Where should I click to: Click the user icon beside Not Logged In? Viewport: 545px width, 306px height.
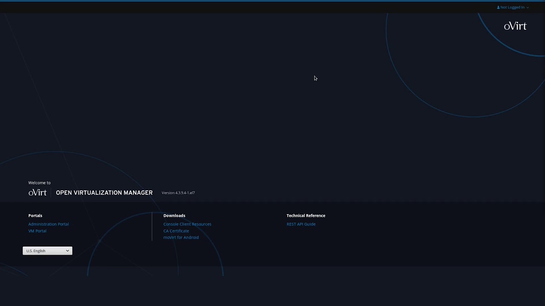(x=498, y=7)
